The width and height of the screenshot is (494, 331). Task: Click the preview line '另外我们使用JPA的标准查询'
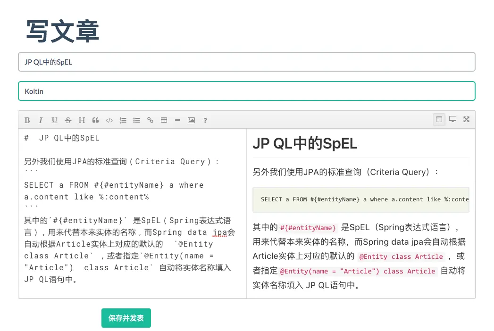[x=346, y=172]
